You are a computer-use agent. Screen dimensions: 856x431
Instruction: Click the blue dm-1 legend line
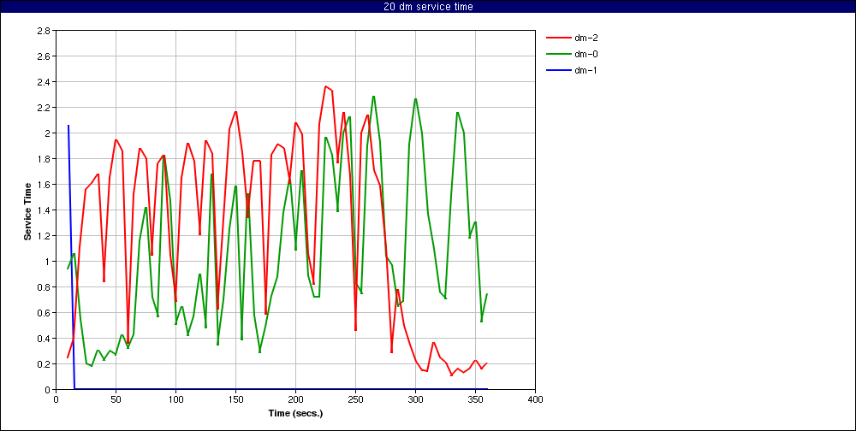tap(557, 70)
